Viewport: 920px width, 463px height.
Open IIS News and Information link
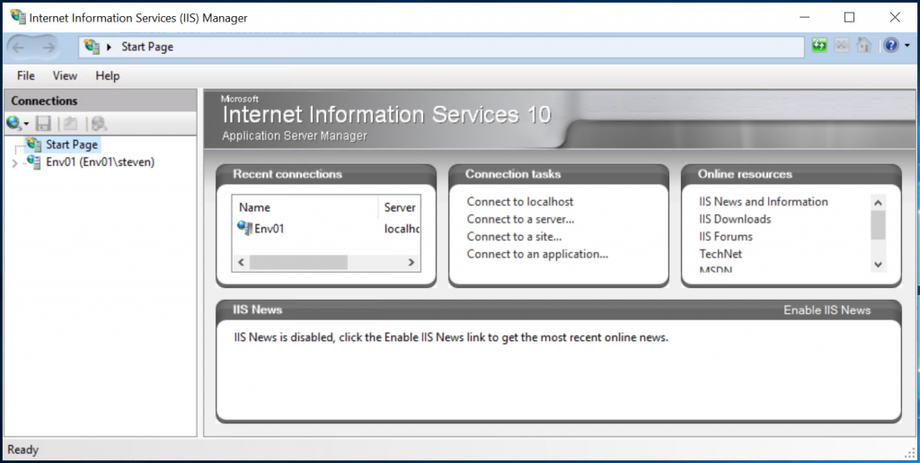[764, 202]
